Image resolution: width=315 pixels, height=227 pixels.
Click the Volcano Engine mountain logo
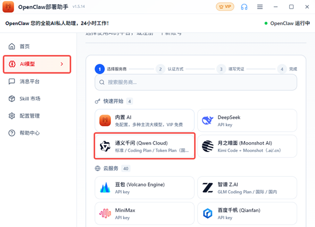105,188
